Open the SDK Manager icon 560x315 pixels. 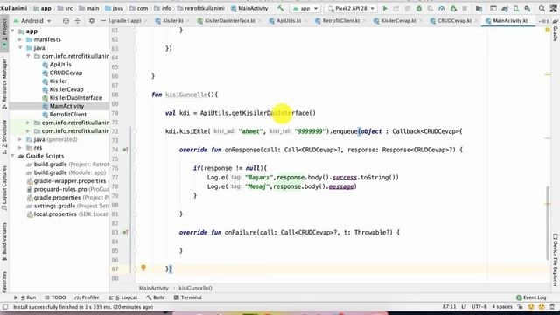pyautogui.click(x=528, y=8)
